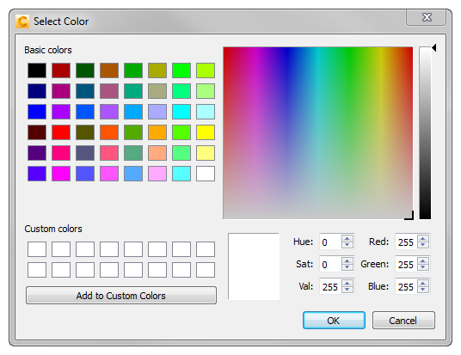Pick the black basic color swatch
This screenshot has height=355, width=461.
coord(37,70)
